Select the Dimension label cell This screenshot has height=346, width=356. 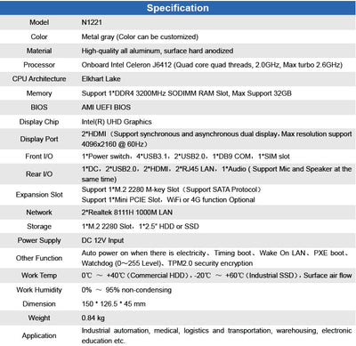click(x=39, y=304)
